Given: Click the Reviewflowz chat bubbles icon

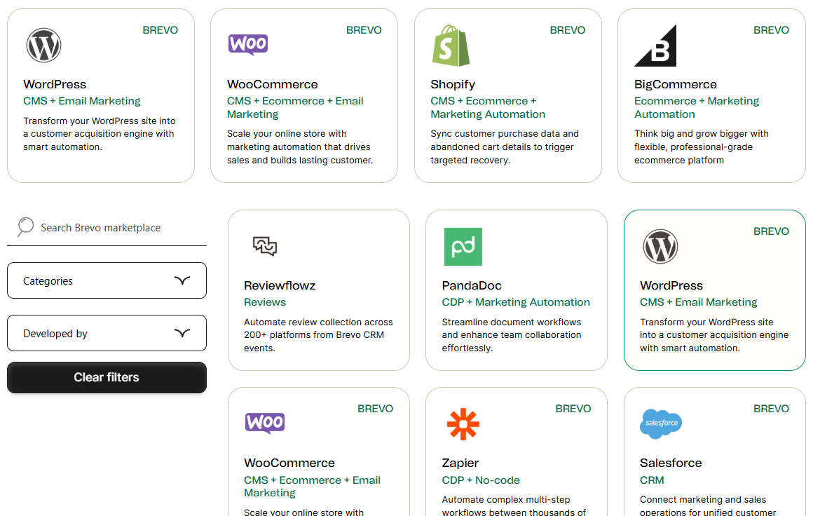Looking at the screenshot, I should tap(265, 246).
